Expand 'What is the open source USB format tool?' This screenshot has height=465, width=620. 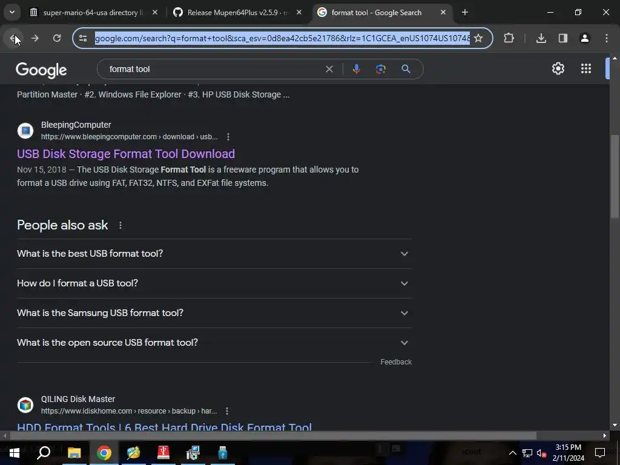pos(214,343)
